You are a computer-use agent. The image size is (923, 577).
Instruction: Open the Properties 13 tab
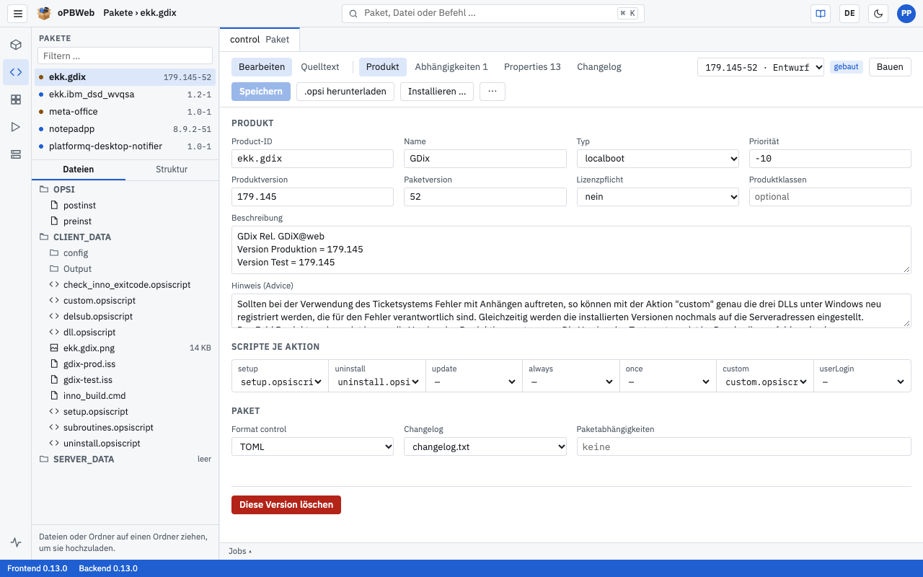532,67
